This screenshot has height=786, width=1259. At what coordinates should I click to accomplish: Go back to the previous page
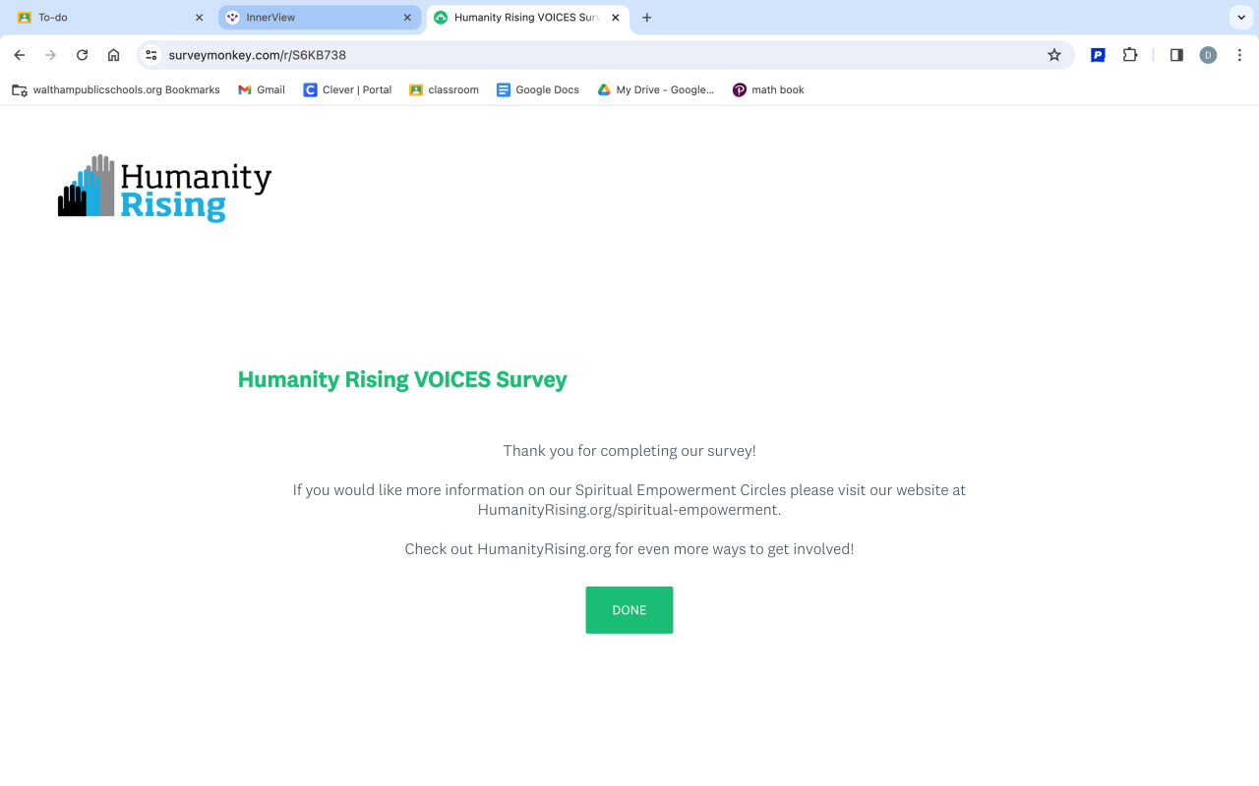pos(20,55)
